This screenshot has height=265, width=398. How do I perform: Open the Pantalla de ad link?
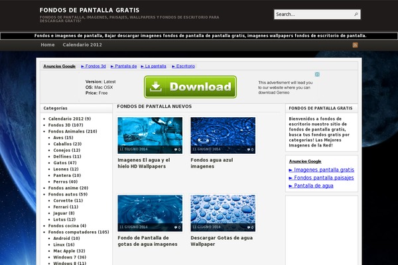pos(123,66)
